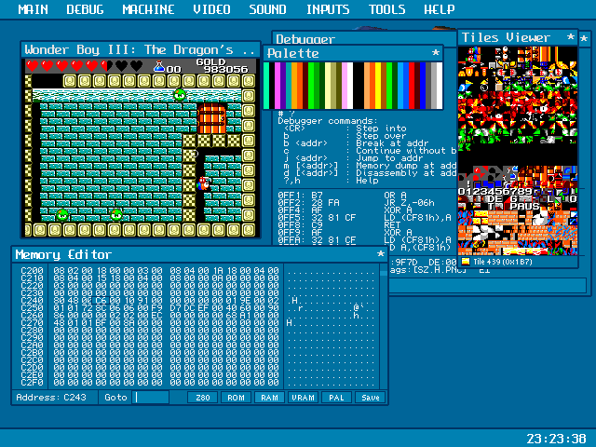Click the potion icon in game HUD

coord(159,66)
